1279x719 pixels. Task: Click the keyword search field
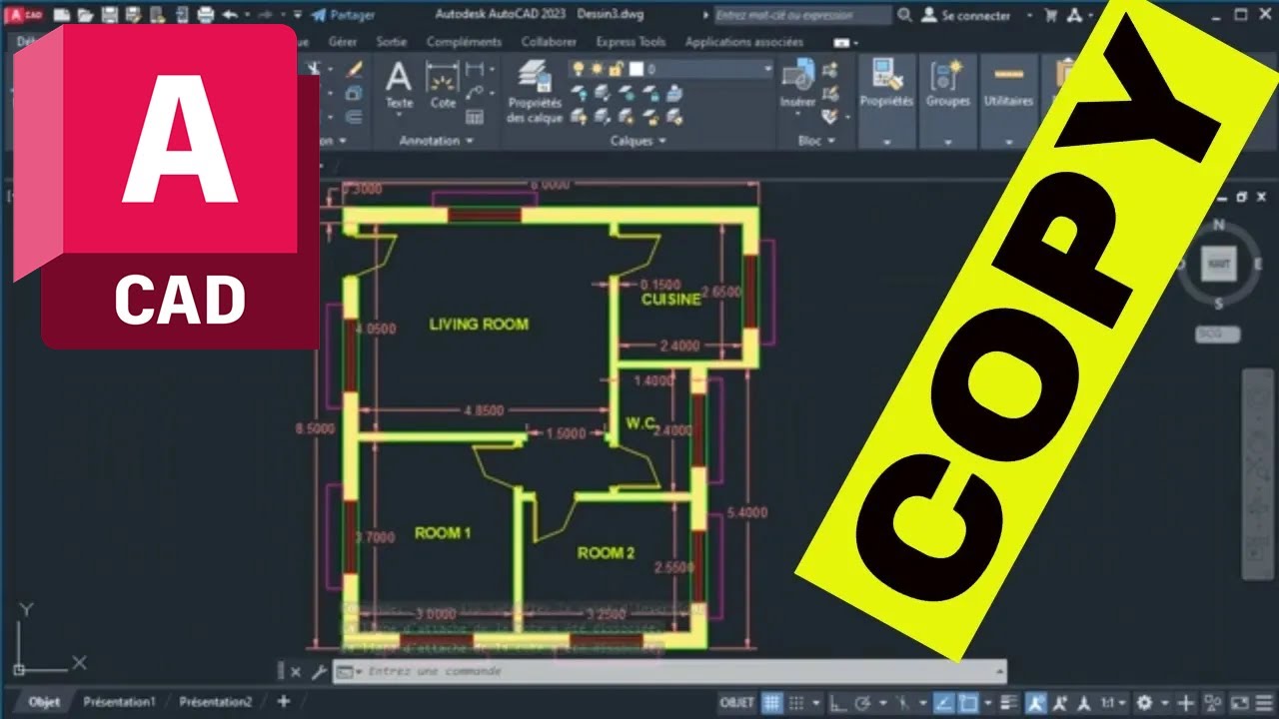[802, 15]
